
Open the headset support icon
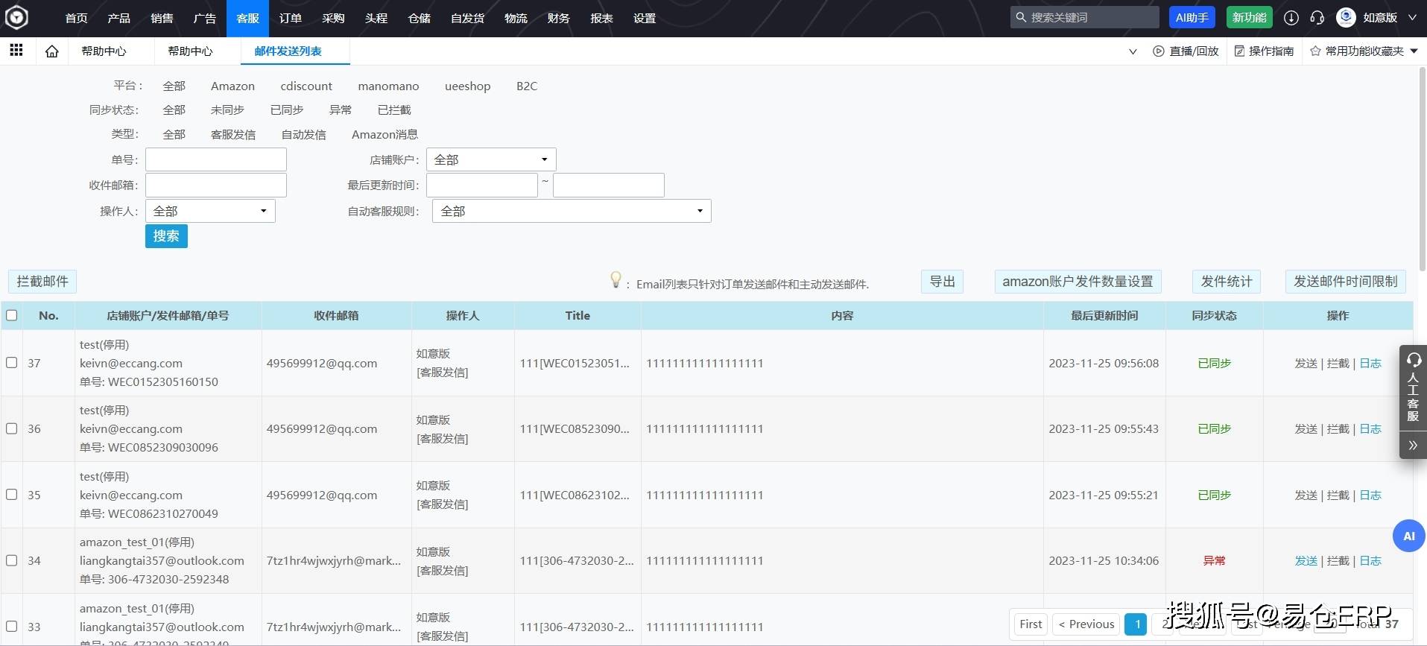coord(1317,18)
